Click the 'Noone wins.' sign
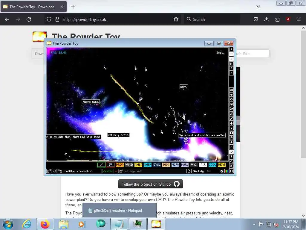This screenshot has width=306, height=230. pos(91,102)
